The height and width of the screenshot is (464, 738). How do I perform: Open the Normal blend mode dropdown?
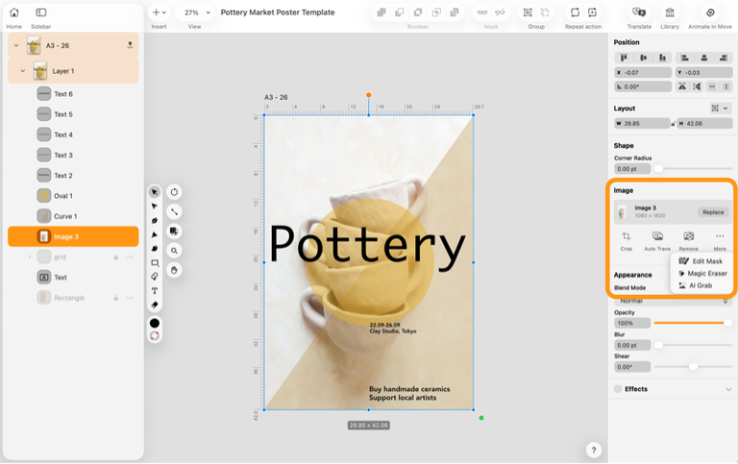672,301
